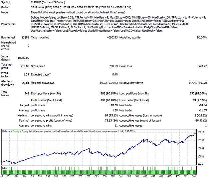Click the Parameters label

point(8,24)
